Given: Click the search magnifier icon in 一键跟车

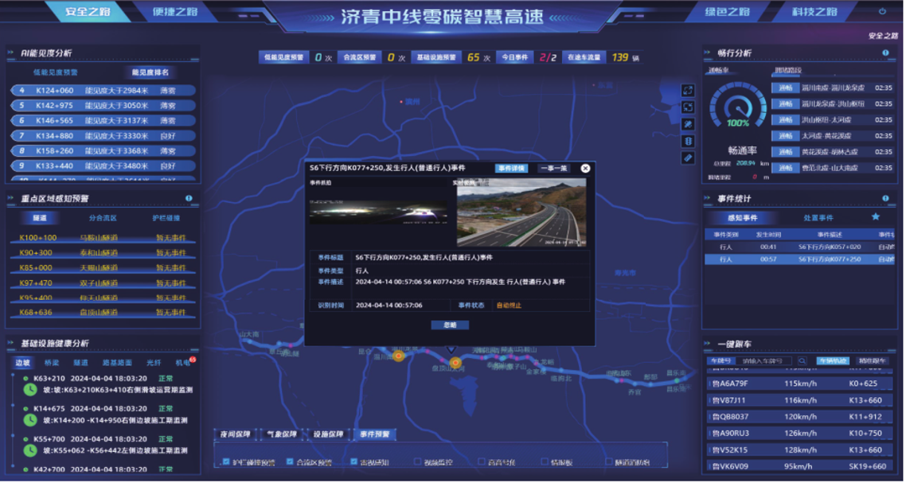Looking at the screenshot, I should (x=803, y=361).
